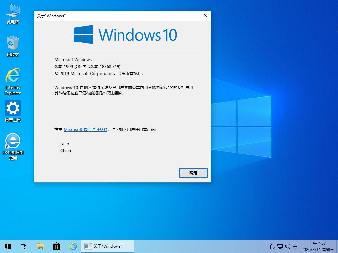Open the volume tray icon
The image size is (338, 253).
(288, 246)
